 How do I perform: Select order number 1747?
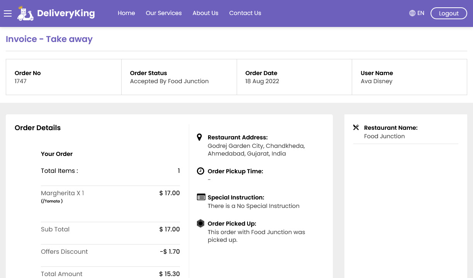pyautogui.click(x=20, y=81)
